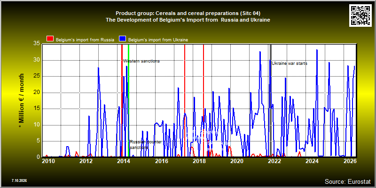Click the red Russia legend swatch
Image resolution: width=376 pixels, height=188 pixels.
click(x=50, y=39)
